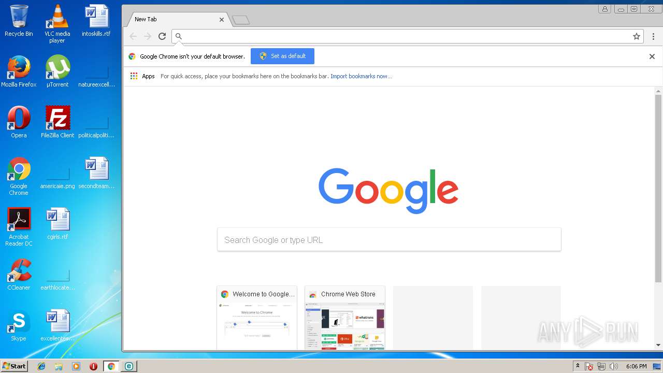Image resolution: width=663 pixels, height=373 pixels.
Task: Click the Chrome forward arrow
Action: (148, 36)
